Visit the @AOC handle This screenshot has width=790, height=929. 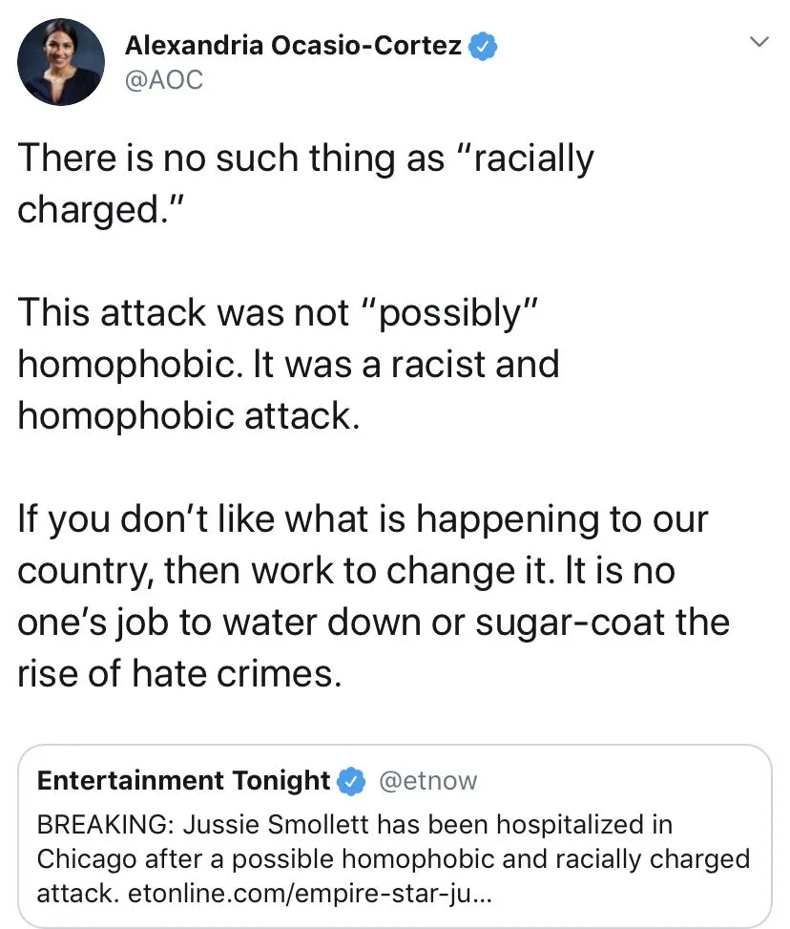164,80
